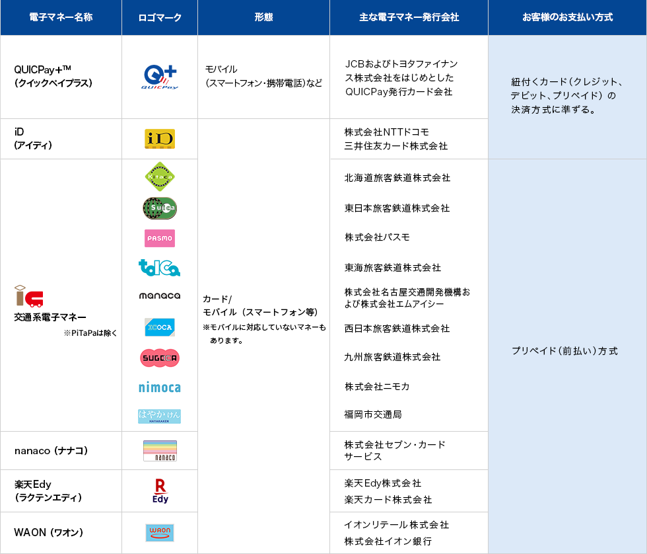The width and height of the screenshot is (647, 554).
Task: Click the ※PiTaPaは除く note
Action: click(90, 333)
